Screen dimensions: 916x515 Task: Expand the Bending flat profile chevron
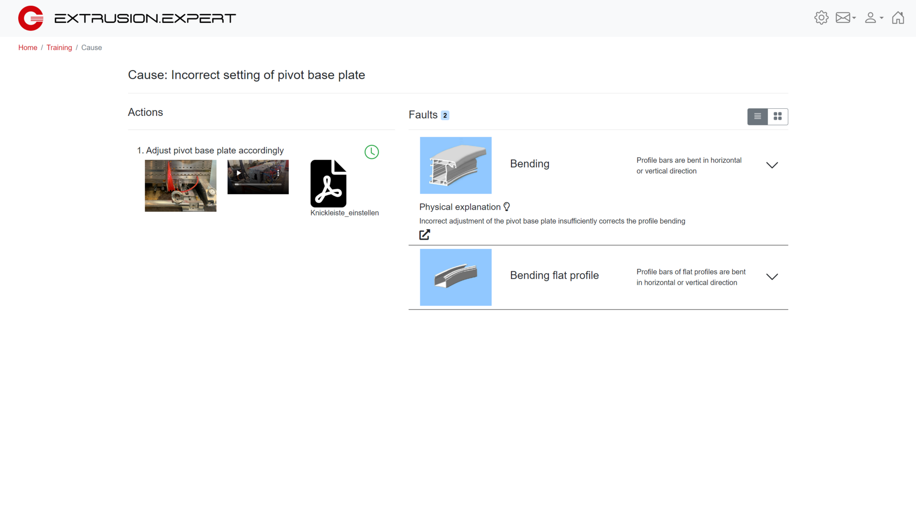(x=772, y=277)
